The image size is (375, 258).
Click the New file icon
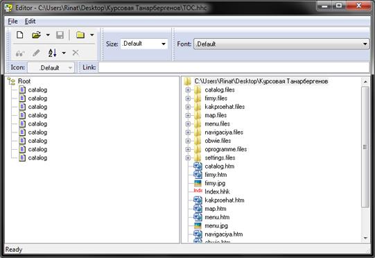coord(20,35)
